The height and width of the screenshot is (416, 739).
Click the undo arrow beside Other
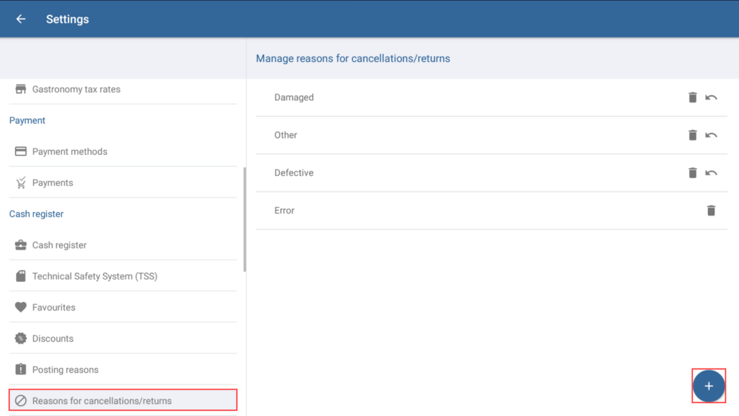point(711,135)
